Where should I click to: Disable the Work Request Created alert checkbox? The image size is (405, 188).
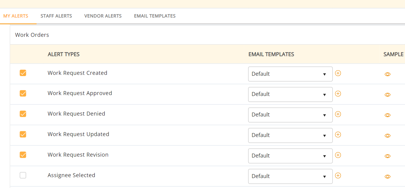click(23, 73)
